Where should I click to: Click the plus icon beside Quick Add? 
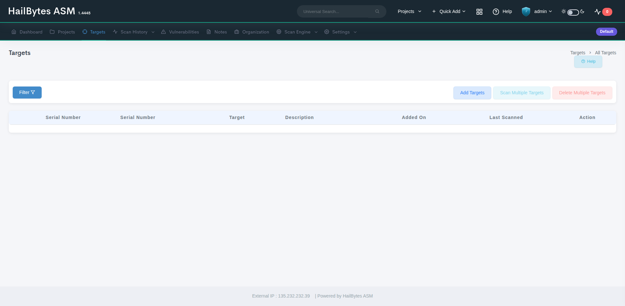tap(434, 11)
